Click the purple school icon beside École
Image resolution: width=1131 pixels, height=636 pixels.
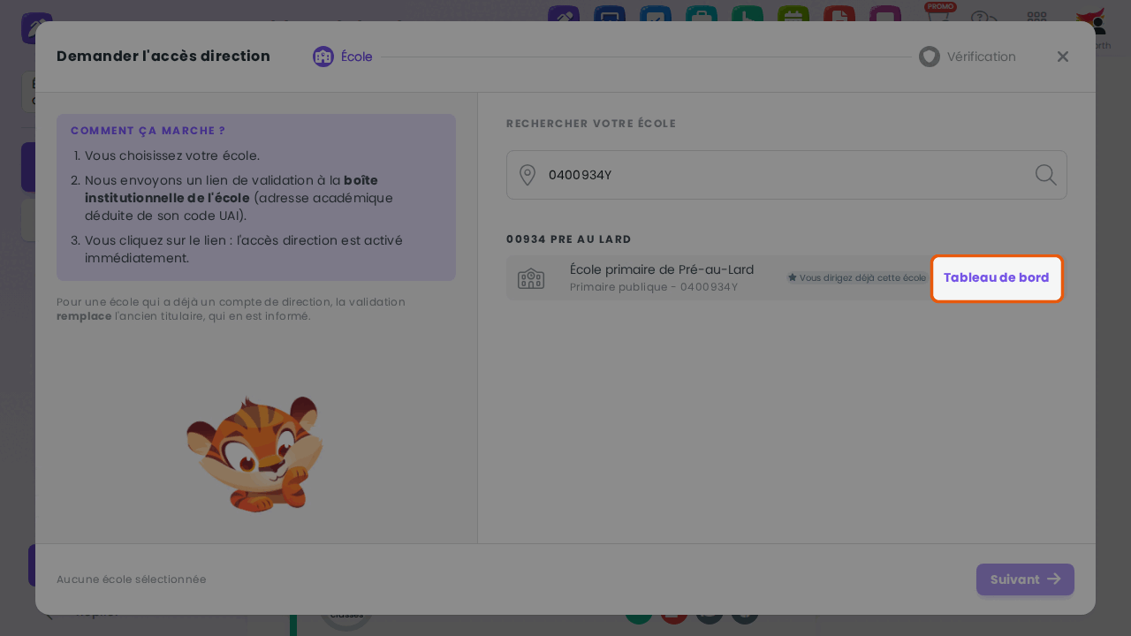point(323,57)
